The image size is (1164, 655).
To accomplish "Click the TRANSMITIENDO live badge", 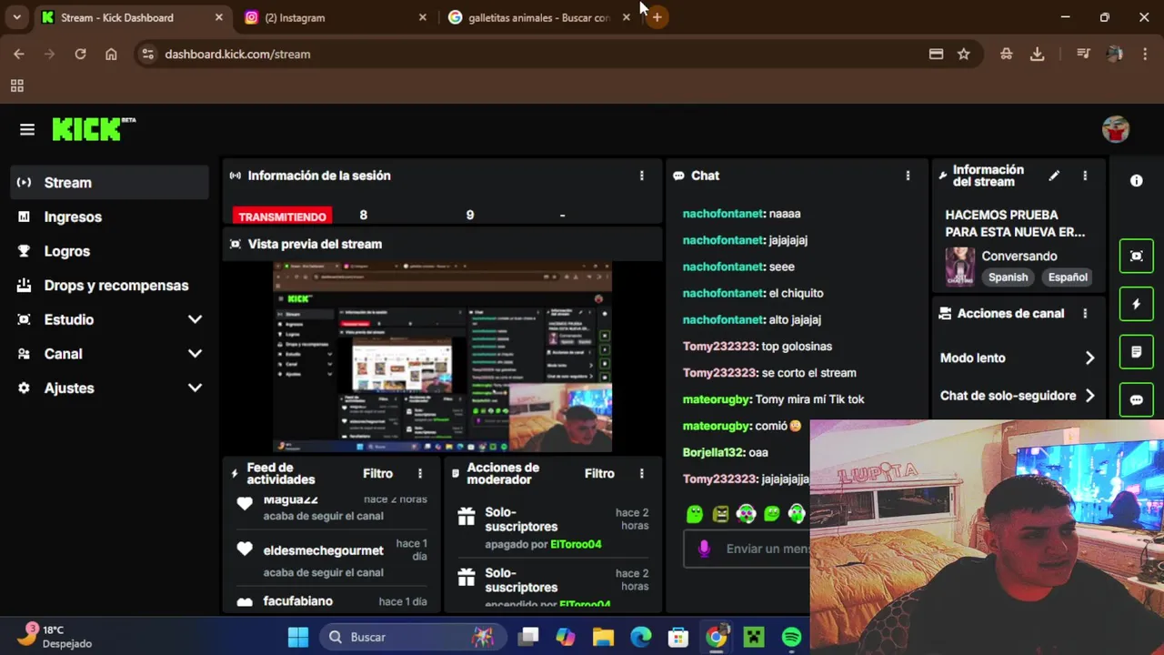I will 282,217.
